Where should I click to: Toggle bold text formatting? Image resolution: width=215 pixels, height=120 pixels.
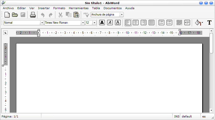[102, 23]
